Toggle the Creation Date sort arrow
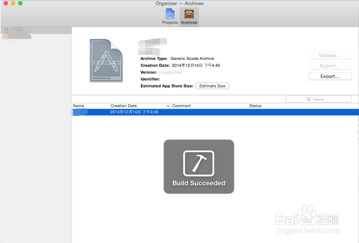The height and width of the screenshot is (243, 359). pyautogui.click(x=168, y=106)
